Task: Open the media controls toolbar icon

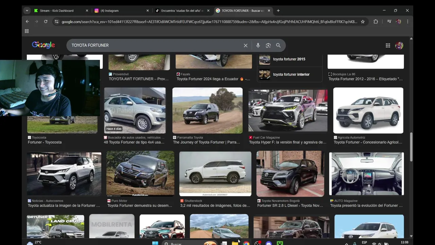Action: coord(389,21)
